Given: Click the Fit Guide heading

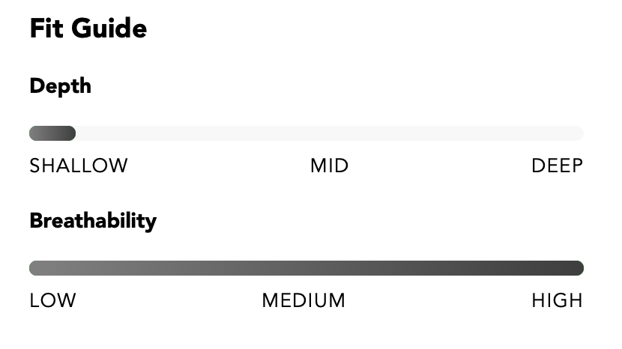Looking at the screenshot, I should click(88, 28).
